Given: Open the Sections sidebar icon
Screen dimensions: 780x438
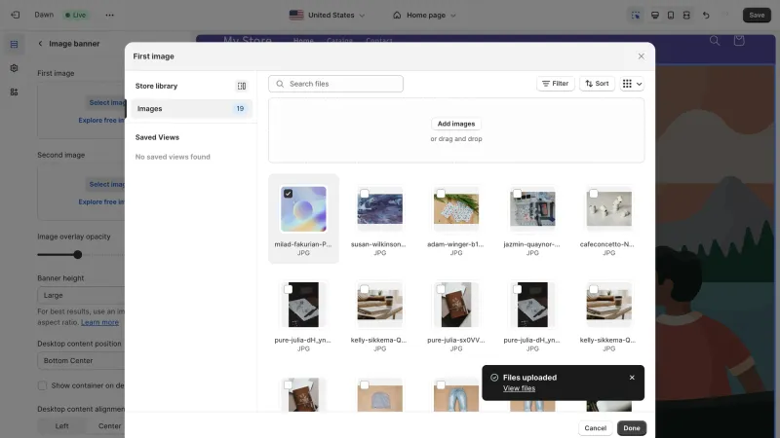Looking at the screenshot, I should [x=14, y=44].
